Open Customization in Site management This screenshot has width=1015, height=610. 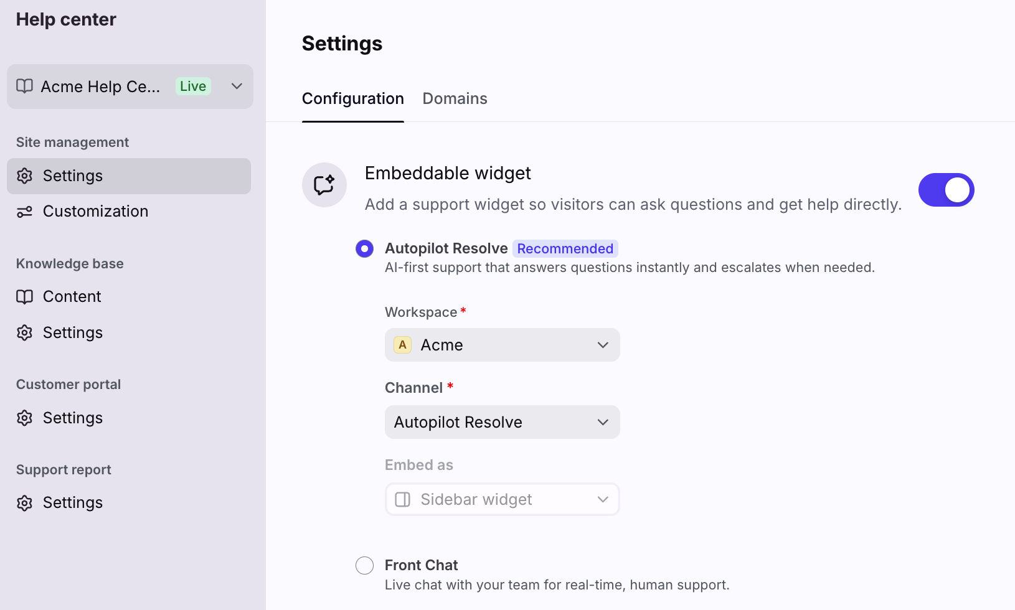tap(95, 212)
